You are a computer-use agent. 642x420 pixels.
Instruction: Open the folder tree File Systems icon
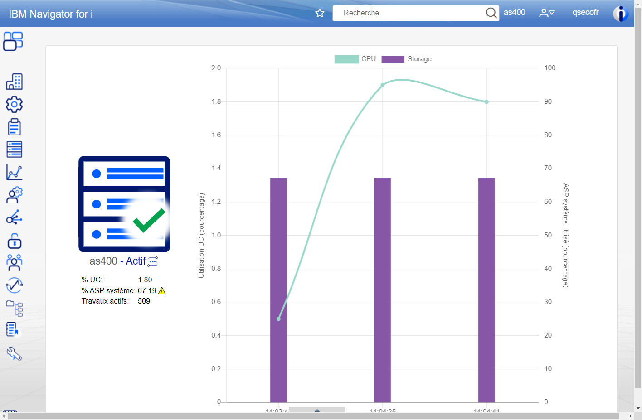pyautogui.click(x=14, y=308)
